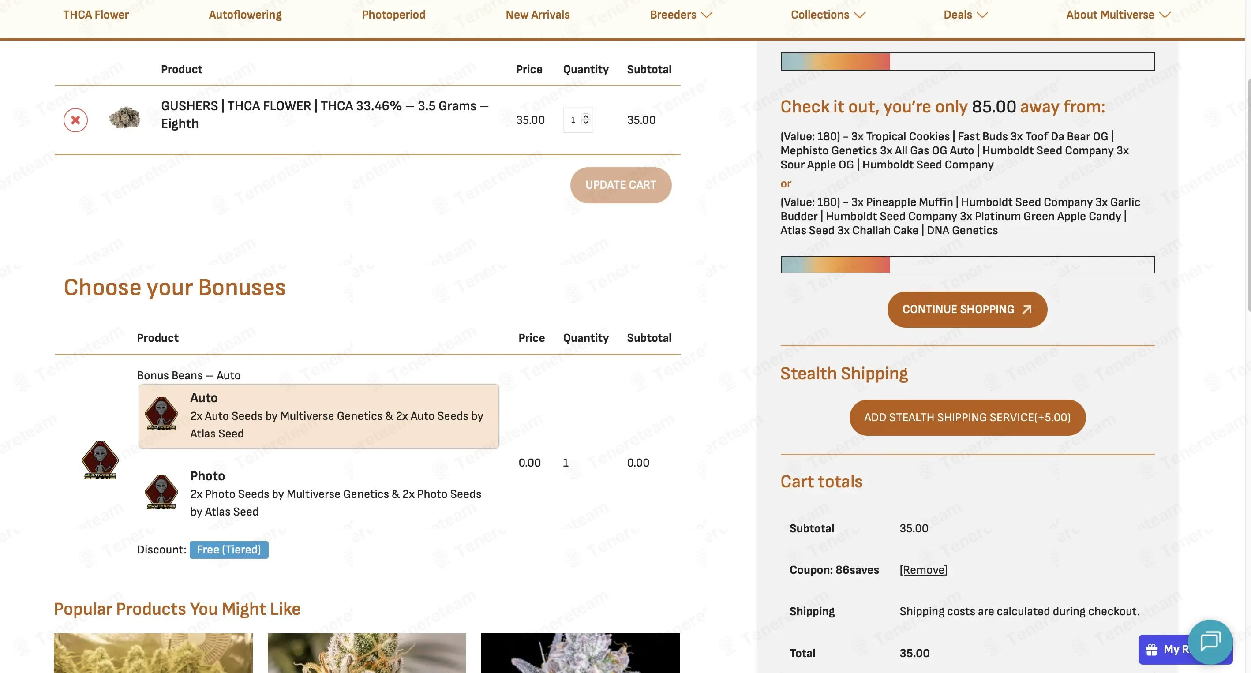Open the first popular product image
Screen dimensions: 1251x673
tap(153, 653)
